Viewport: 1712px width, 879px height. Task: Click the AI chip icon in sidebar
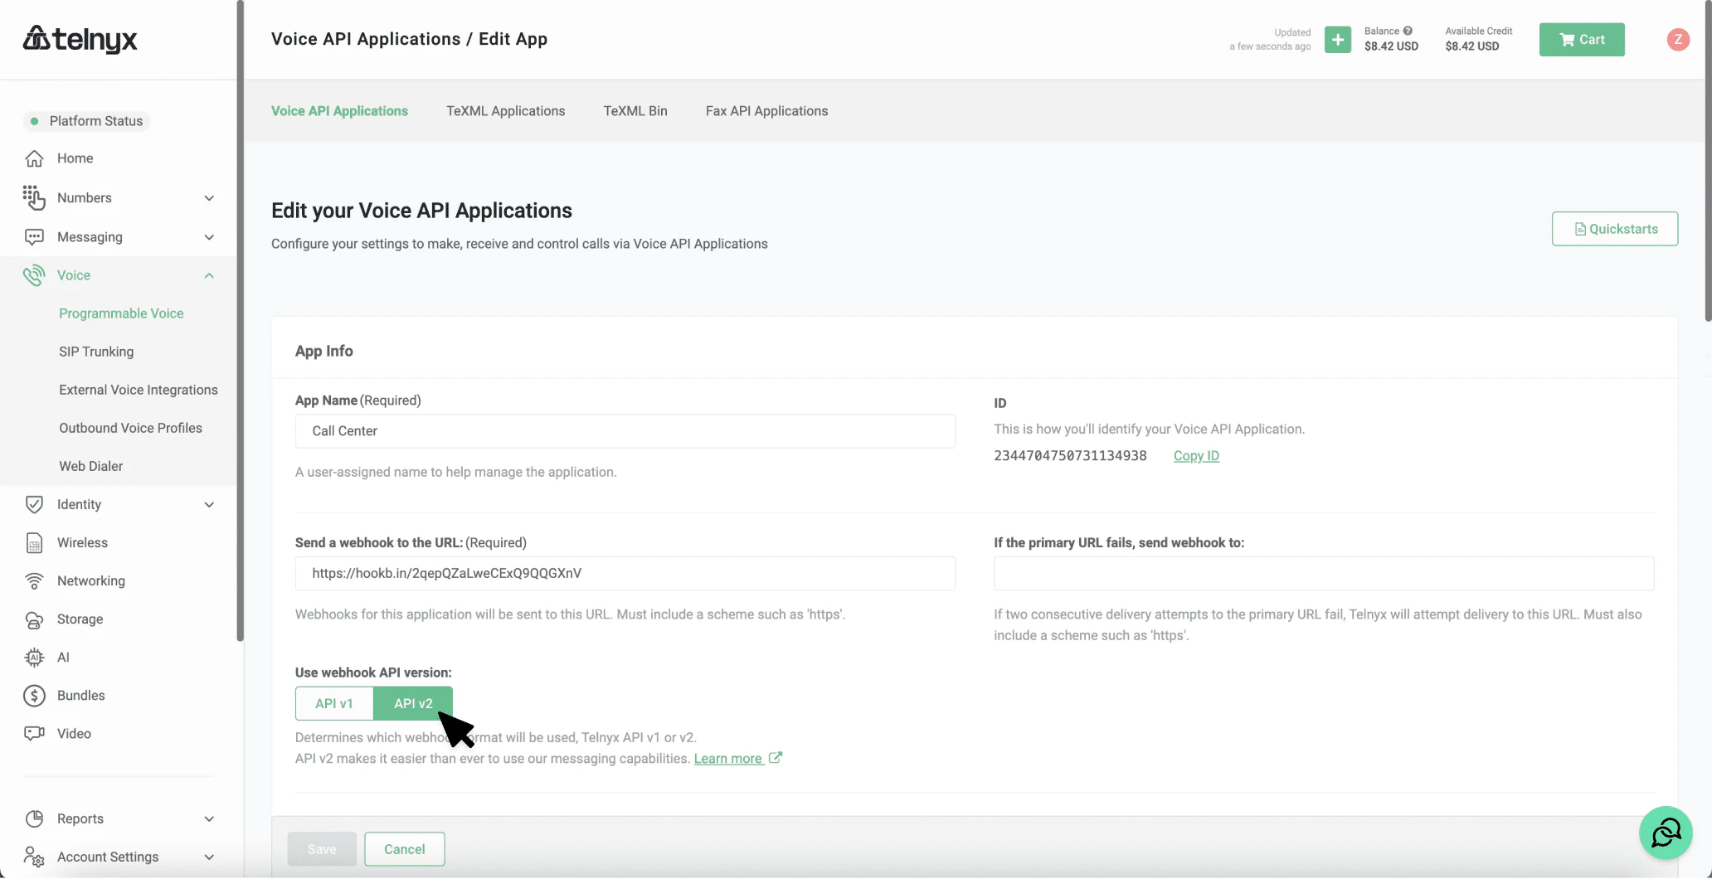[x=33, y=657]
